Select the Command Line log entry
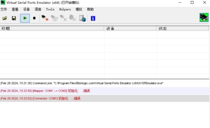This screenshot has height=128, width=210. pos(105,83)
